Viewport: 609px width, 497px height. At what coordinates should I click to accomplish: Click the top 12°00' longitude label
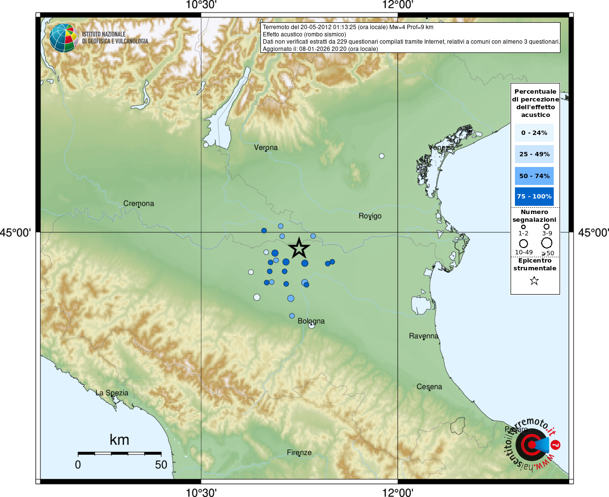coord(398,5)
